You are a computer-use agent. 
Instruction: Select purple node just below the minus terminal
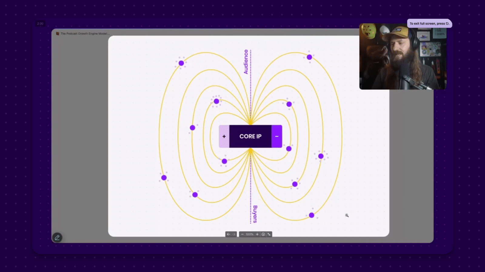click(289, 149)
